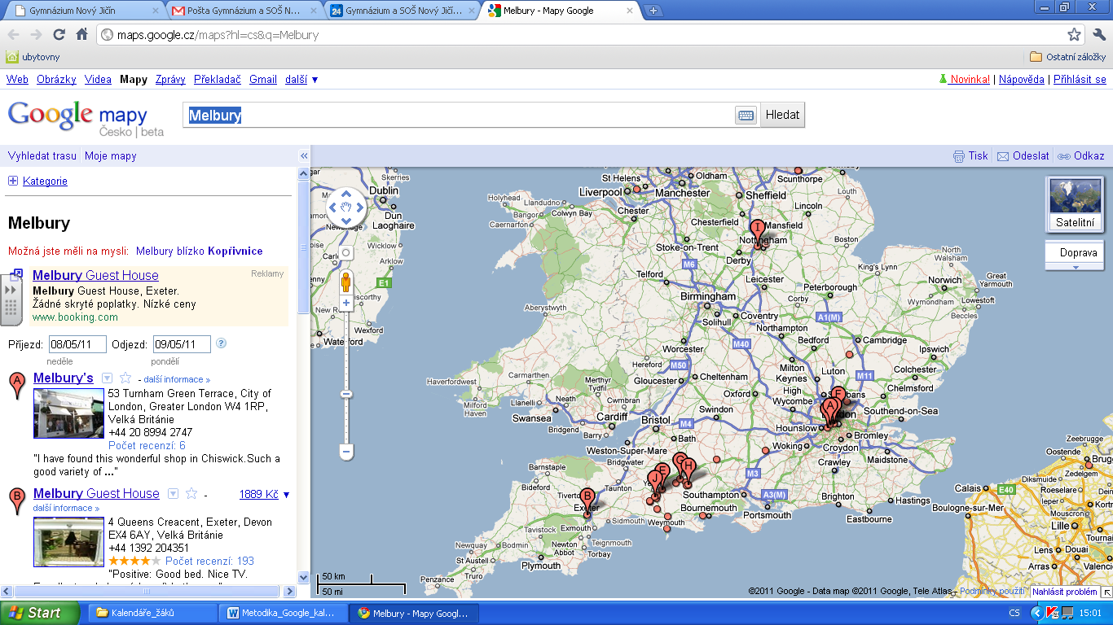Screen dimensions: 1113x625
Task: Open Melbury Guest House thumbnail photo
Action: coord(68,542)
